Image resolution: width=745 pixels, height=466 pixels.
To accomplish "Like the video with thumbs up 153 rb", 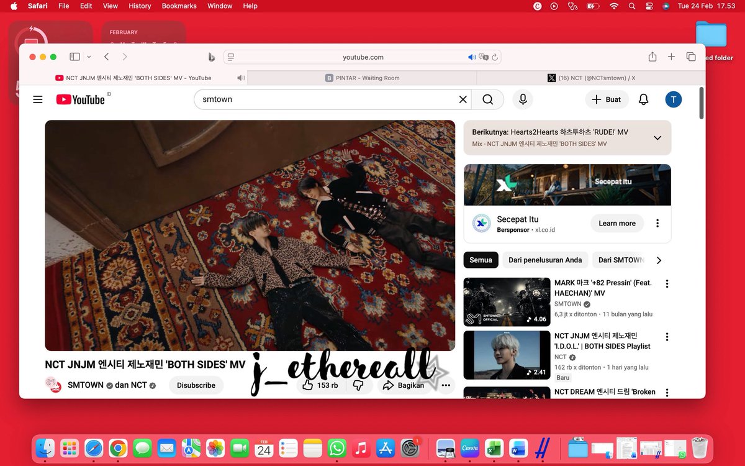I will coord(320,385).
